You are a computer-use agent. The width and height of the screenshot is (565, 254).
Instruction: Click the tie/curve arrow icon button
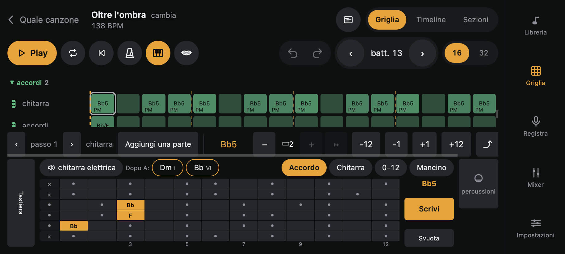point(487,144)
